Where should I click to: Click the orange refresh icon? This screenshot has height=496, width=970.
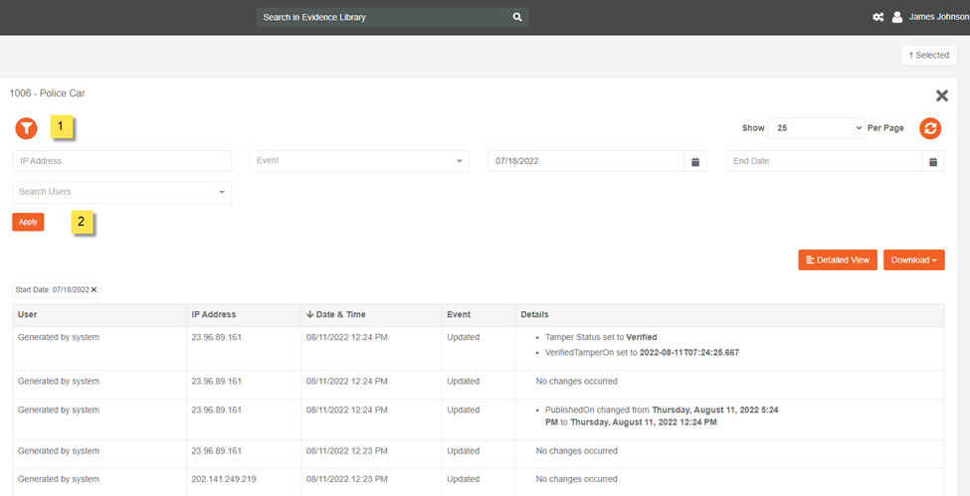pos(930,128)
